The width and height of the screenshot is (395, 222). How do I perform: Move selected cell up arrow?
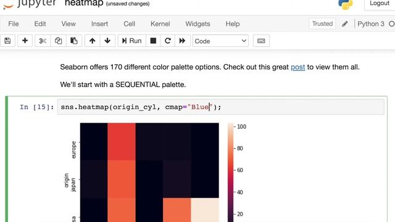tap(92, 41)
